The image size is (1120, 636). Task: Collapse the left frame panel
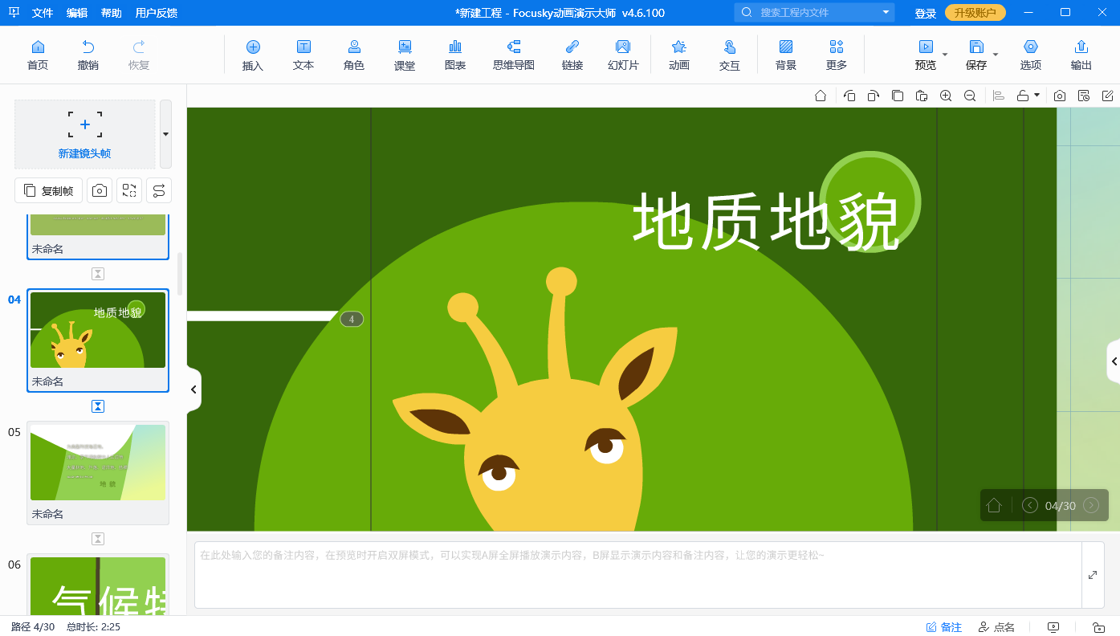click(x=193, y=389)
